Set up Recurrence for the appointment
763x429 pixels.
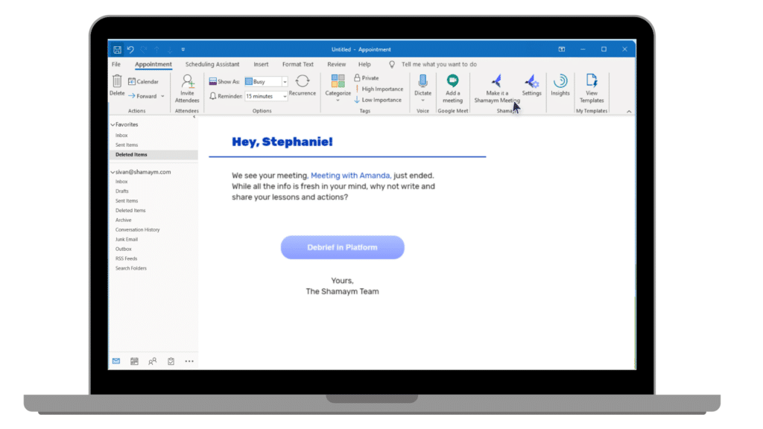point(303,85)
